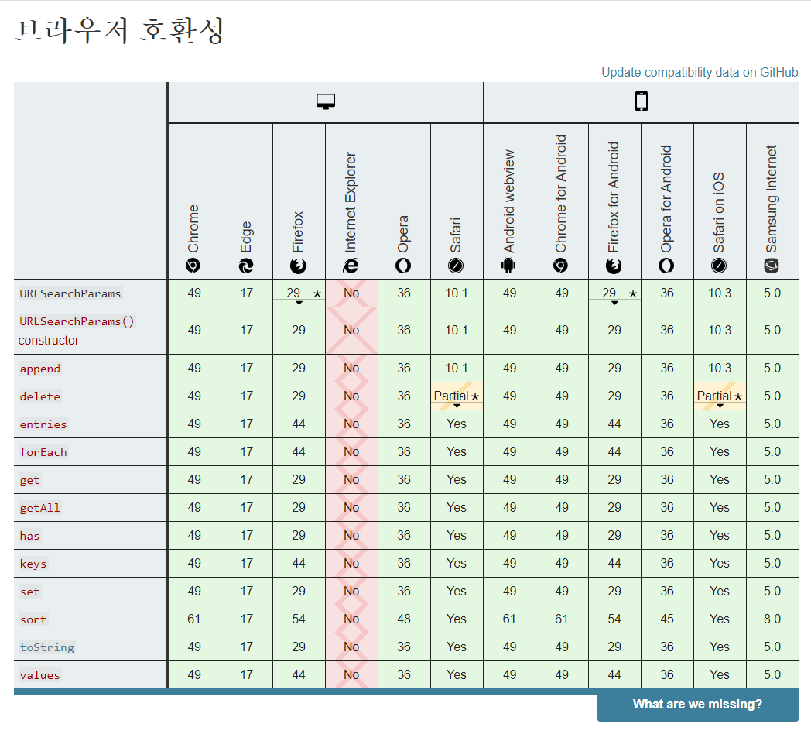The image size is (811, 734).
Task: Open the has method link
Action: 29,536
